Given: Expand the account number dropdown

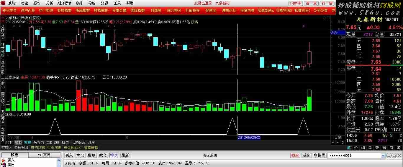Looking at the screenshot, I should click(x=383, y=156).
